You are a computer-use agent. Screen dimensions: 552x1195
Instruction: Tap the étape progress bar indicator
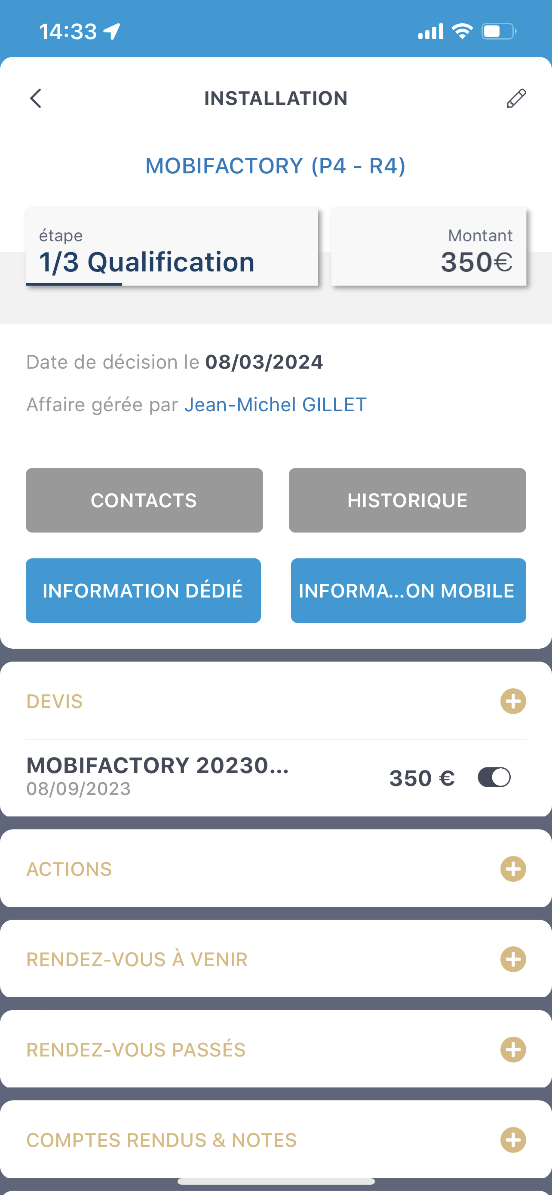click(74, 284)
